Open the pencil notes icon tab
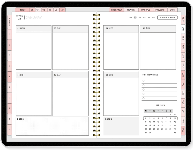The height and width of the screenshot is (150, 193). tap(62, 10)
